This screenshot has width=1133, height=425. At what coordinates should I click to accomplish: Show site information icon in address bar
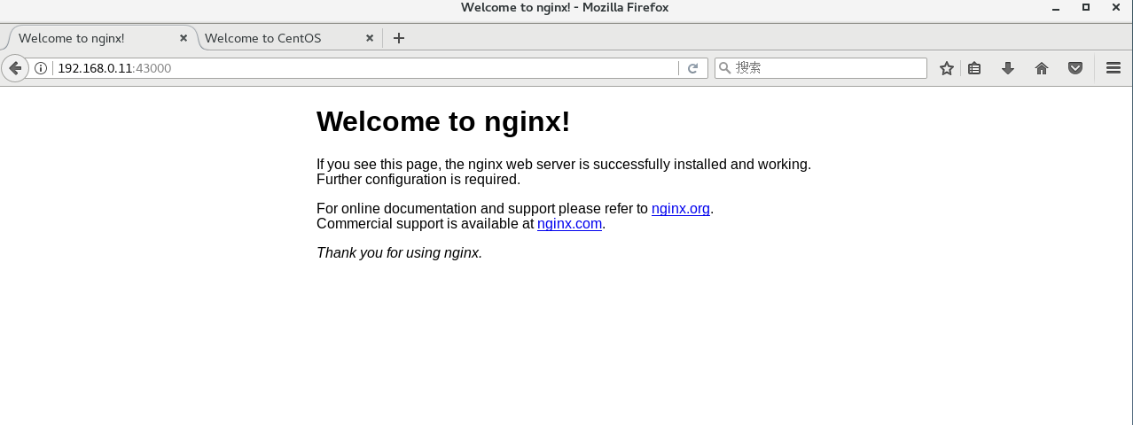(x=41, y=68)
